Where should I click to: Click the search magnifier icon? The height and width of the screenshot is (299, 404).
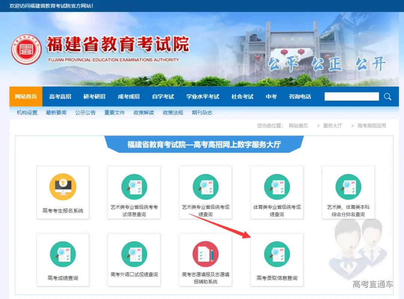[x=388, y=96]
